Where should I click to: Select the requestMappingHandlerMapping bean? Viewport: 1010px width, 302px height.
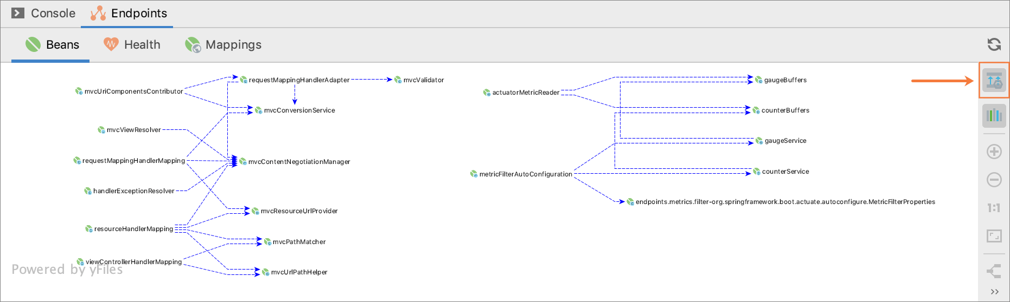coord(129,161)
